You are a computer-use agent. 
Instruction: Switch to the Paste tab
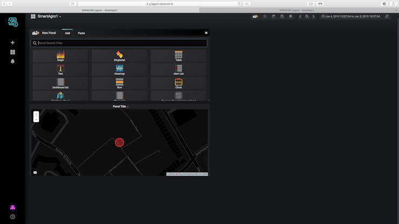point(81,33)
